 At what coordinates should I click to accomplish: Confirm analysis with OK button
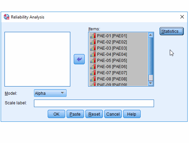point(56,114)
